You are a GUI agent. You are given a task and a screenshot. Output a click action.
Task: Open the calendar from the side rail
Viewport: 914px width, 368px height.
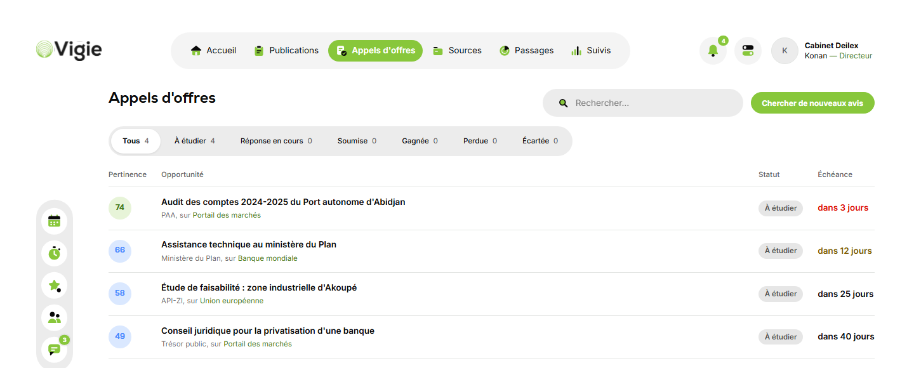[x=54, y=221]
